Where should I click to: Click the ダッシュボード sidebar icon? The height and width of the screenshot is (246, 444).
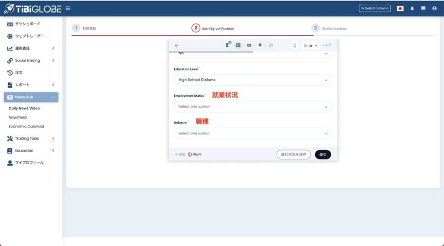pos(10,24)
